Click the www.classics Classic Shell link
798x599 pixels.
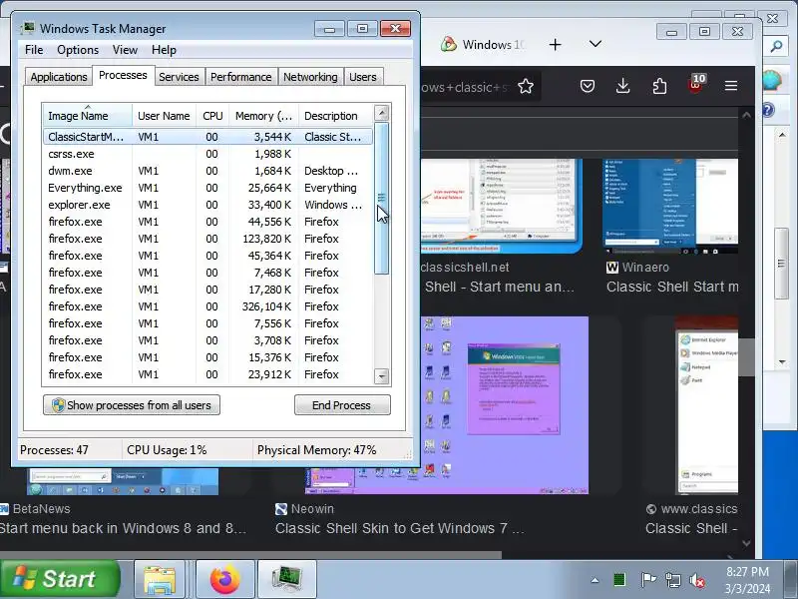pos(691,529)
